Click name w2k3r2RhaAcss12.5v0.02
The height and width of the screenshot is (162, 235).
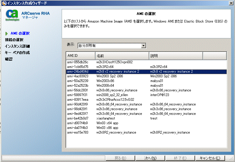coord(115,100)
